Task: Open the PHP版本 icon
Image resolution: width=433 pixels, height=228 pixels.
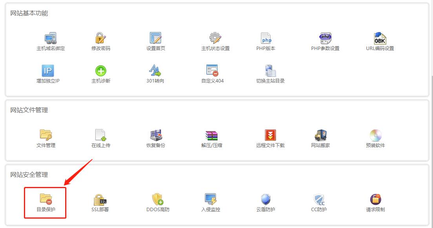Action: click(x=266, y=38)
